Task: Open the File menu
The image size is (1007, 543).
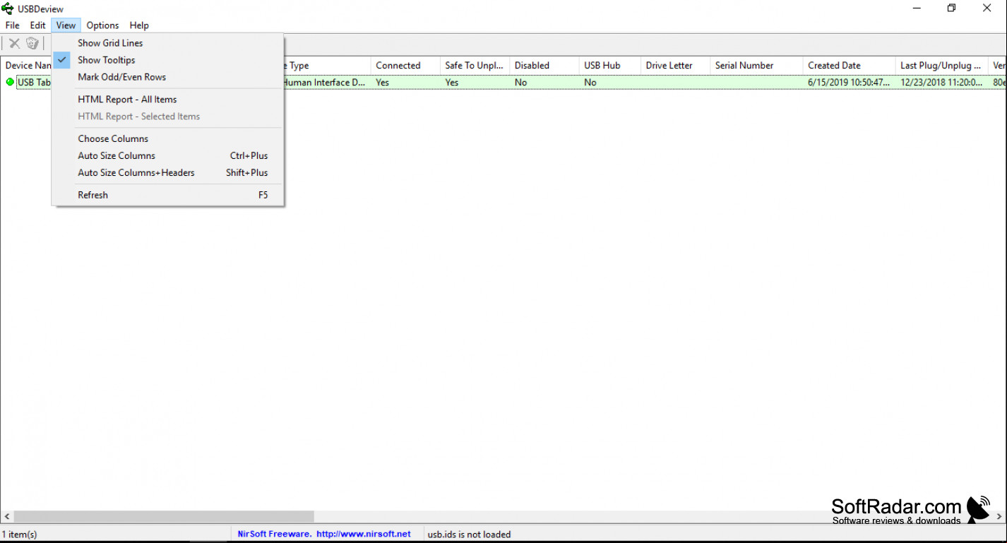Action: coord(12,25)
